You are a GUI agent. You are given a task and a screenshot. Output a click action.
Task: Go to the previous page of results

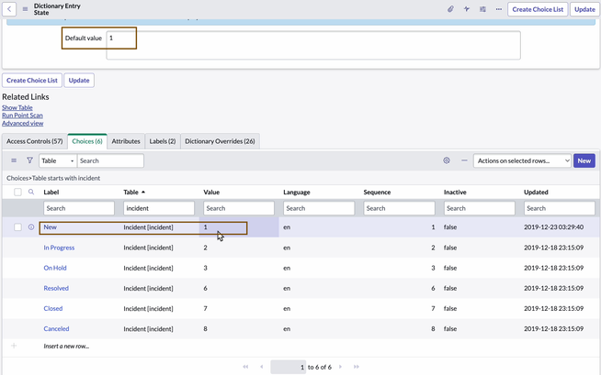[261, 367]
